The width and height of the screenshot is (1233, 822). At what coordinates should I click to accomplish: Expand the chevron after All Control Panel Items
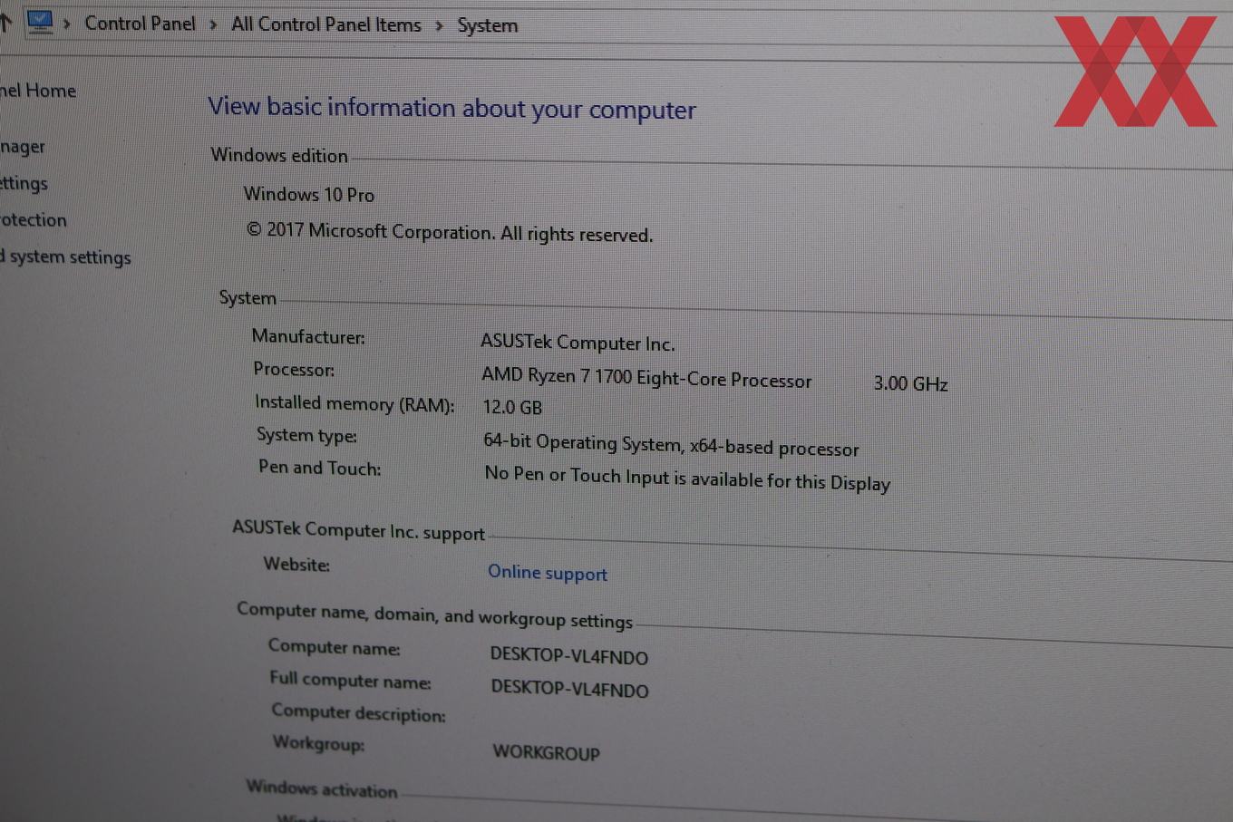pyautogui.click(x=439, y=25)
